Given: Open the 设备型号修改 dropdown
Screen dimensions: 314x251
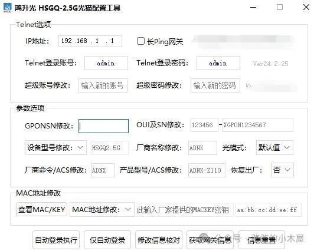Looking at the screenshot, I should [55, 148].
